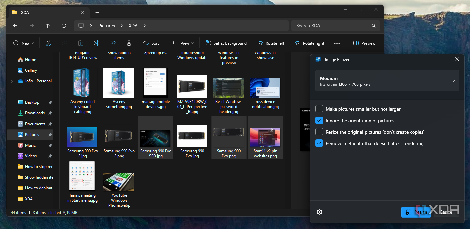Click the Copy icon in toolbar

click(65, 43)
